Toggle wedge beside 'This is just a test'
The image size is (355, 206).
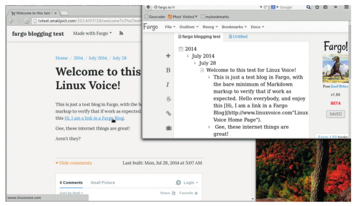209,77
